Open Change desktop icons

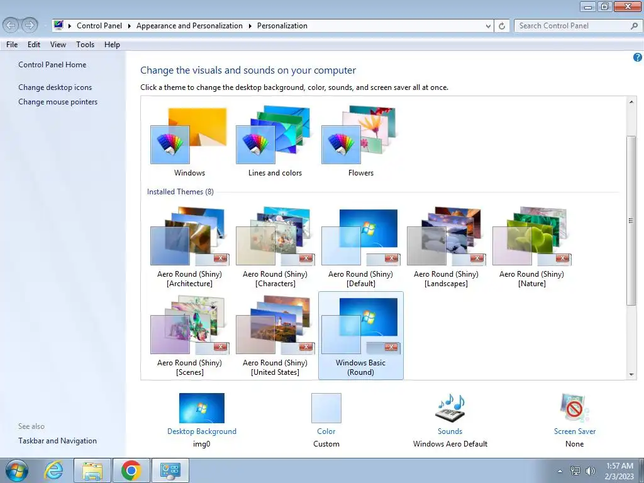pyautogui.click(x=55, y=87)
